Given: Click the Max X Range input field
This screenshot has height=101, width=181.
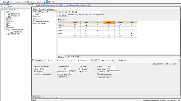Looking at the screenshot, I should pyautogui.click(x=111, y=69).
